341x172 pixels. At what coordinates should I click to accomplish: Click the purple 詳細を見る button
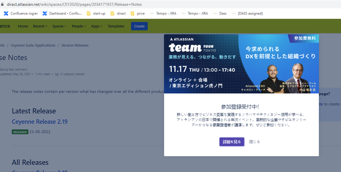click(232, 142)
